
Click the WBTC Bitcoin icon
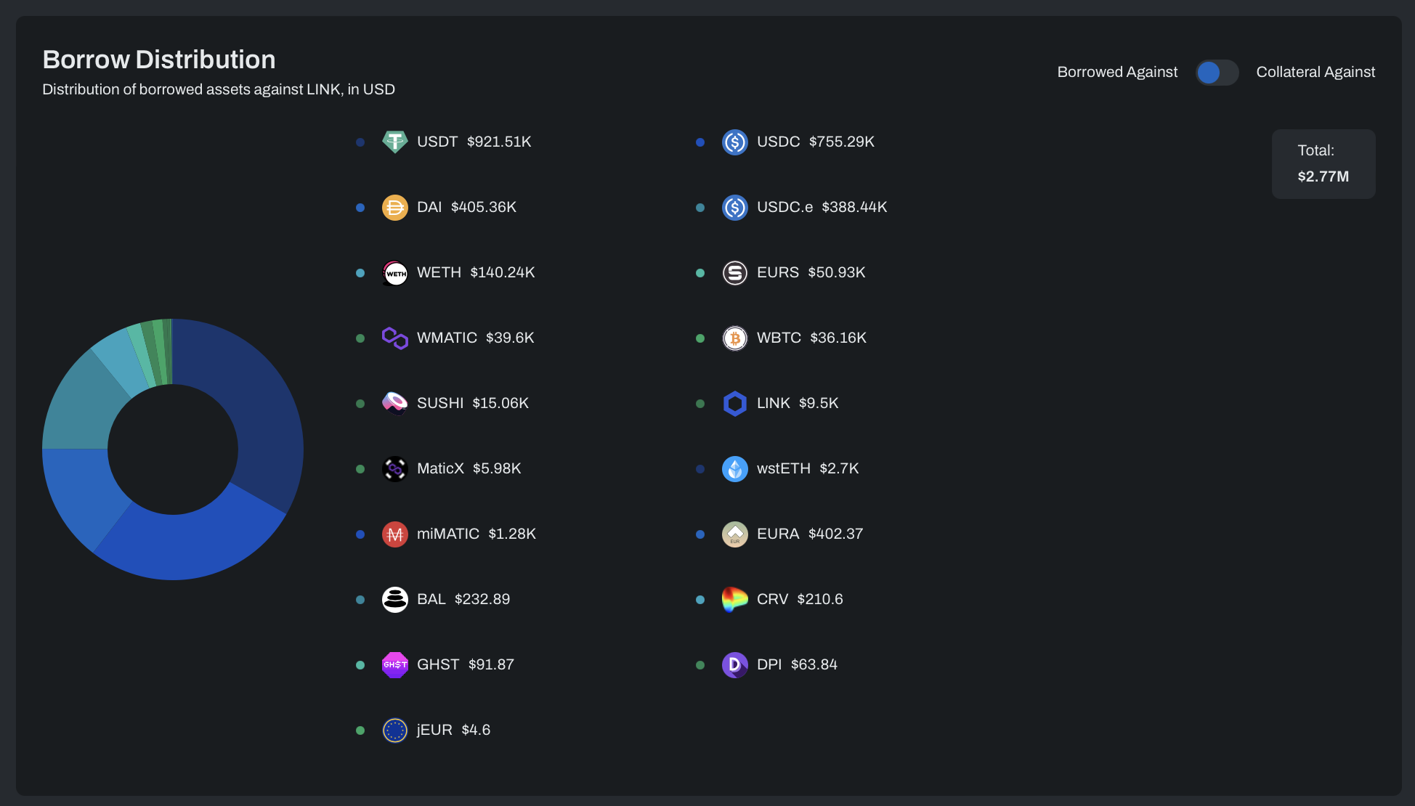point(734,338)
